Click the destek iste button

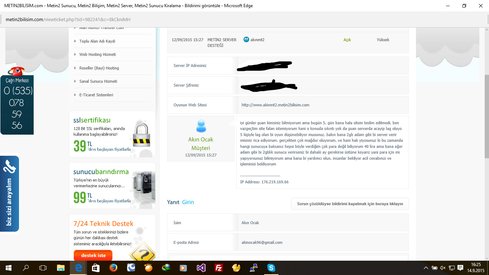coord(93,255)
